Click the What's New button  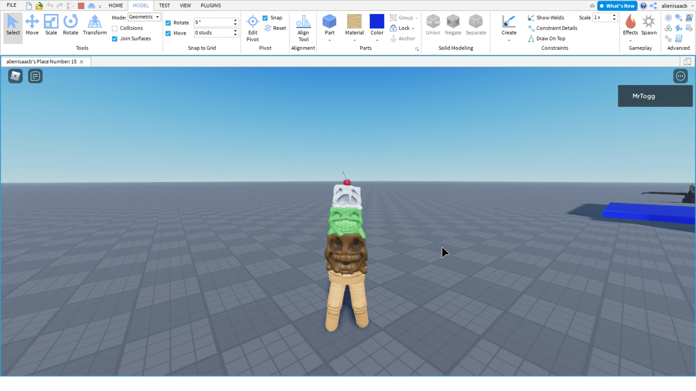[x=617, y=6]
